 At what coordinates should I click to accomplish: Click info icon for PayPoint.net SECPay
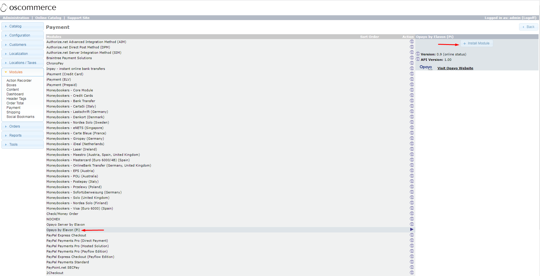(x=412, y=267)
